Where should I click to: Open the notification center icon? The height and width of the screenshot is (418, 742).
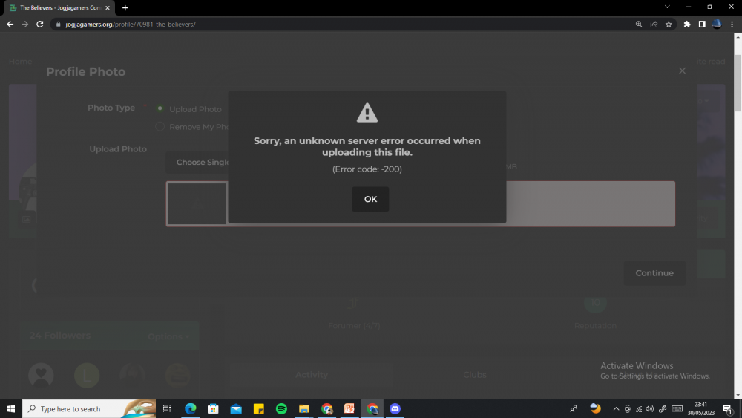pyautogui.click(x=728, y=409)
